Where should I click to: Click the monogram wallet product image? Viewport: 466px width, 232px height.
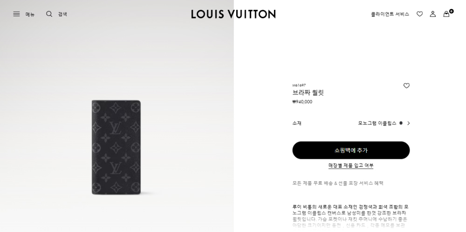coord(116,147)
